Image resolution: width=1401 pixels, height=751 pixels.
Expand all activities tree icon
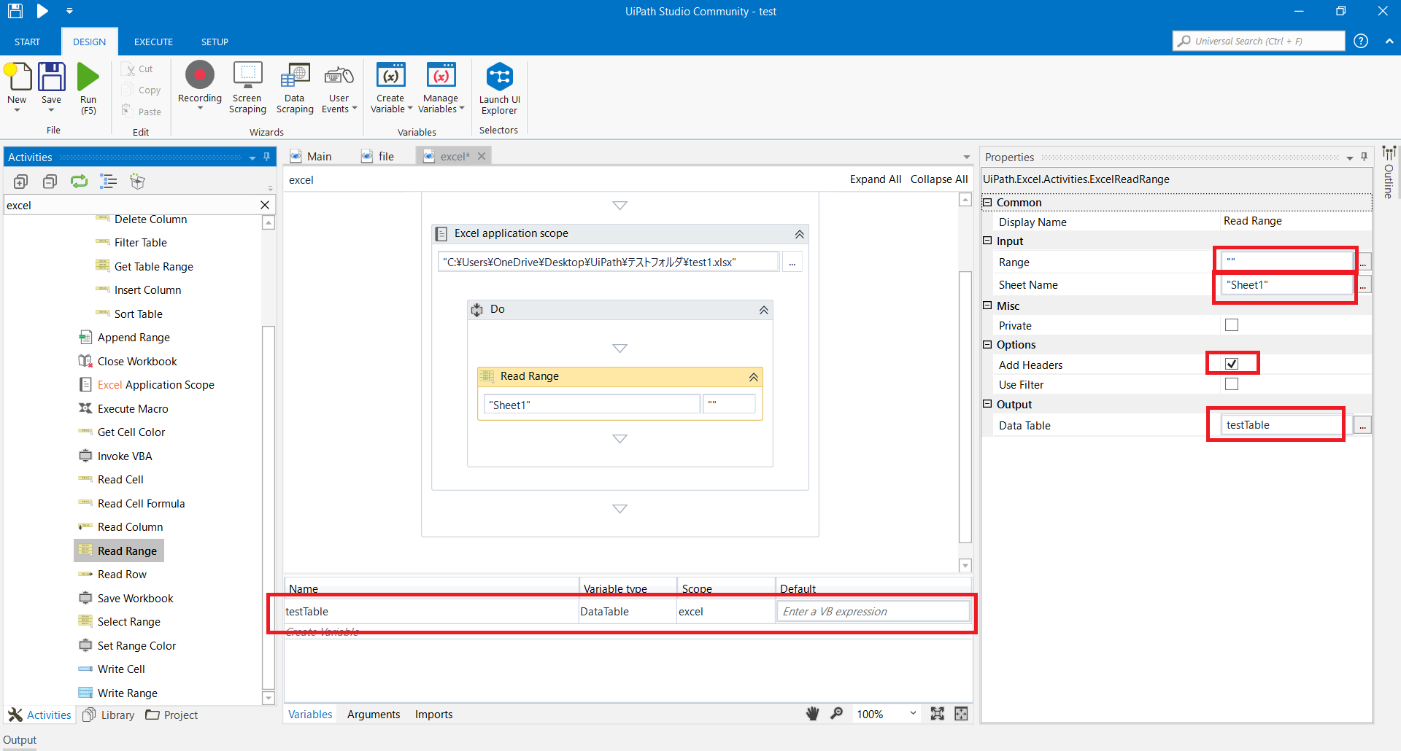coord(20,182)
